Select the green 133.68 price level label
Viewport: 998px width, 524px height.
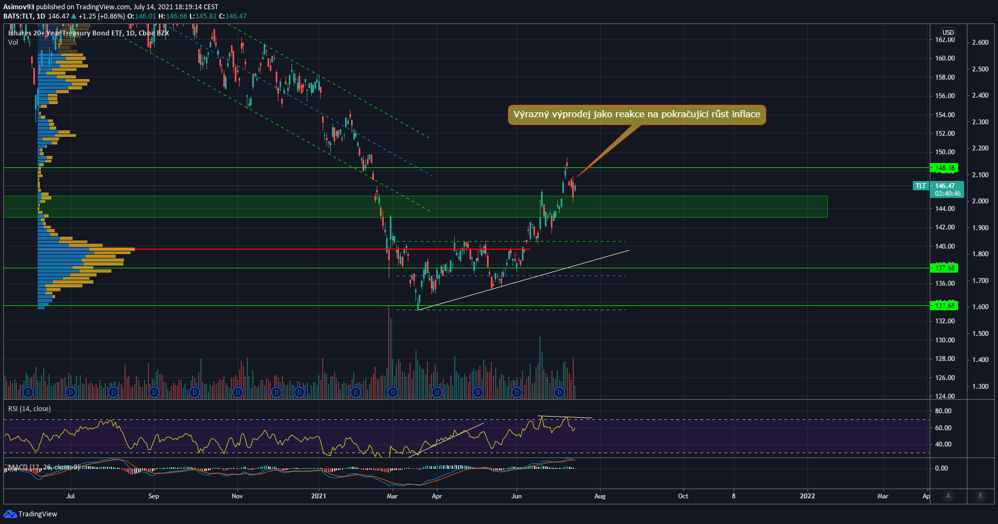[944, 306]
